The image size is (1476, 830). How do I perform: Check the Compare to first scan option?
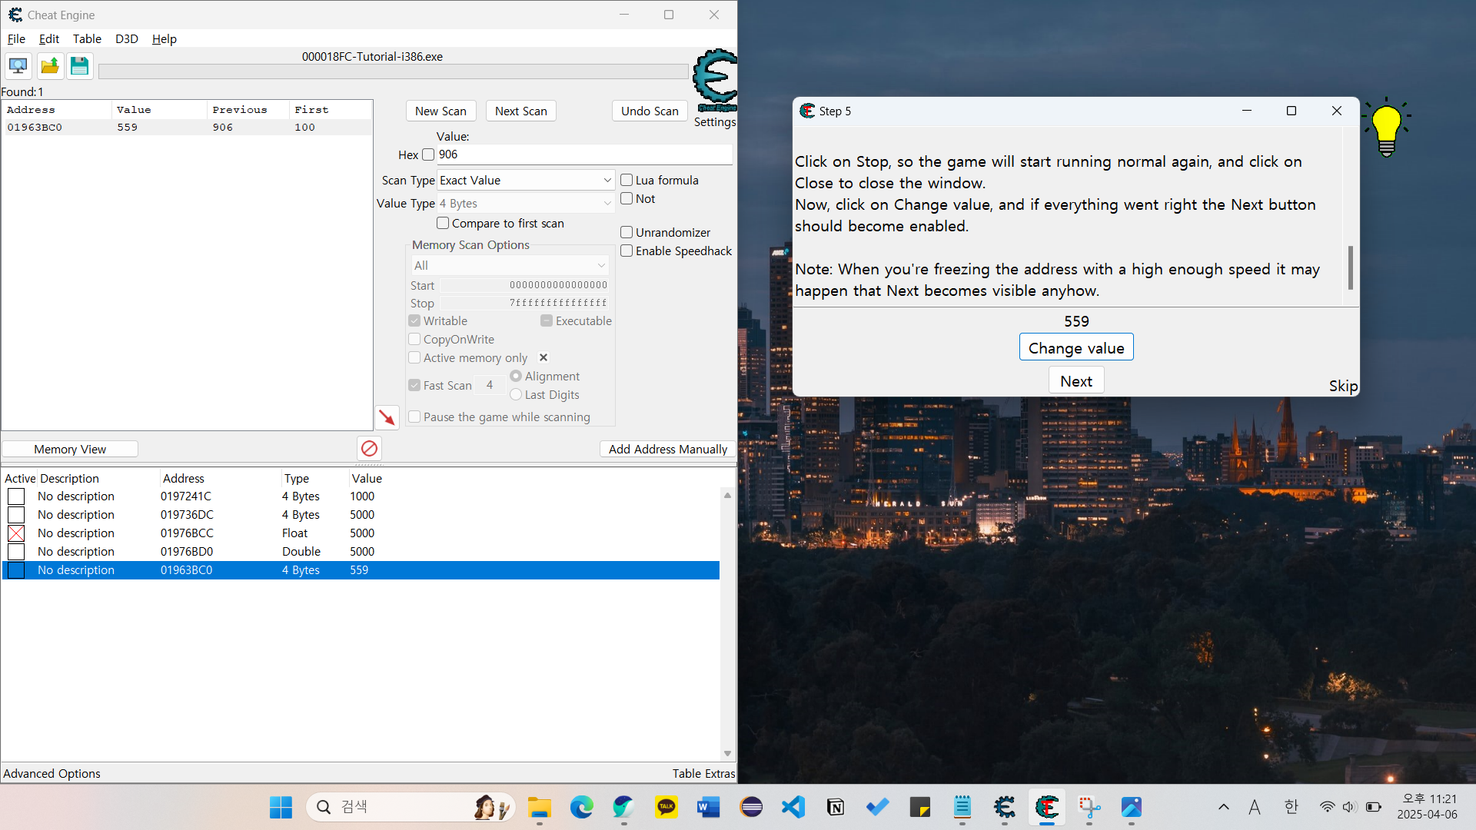pos(443,223)
